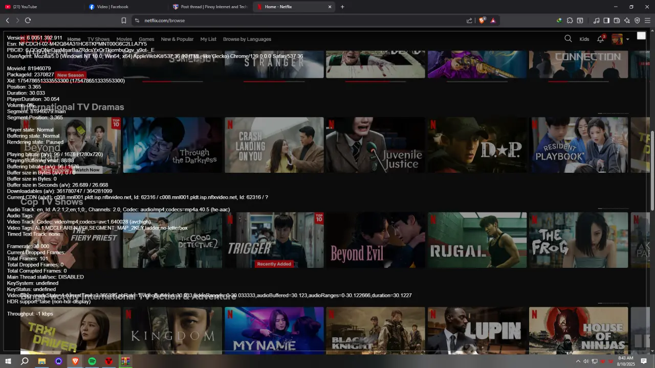Open the Windows Start menu
This screenshot has width=655, height=368.
click(8, 361)
